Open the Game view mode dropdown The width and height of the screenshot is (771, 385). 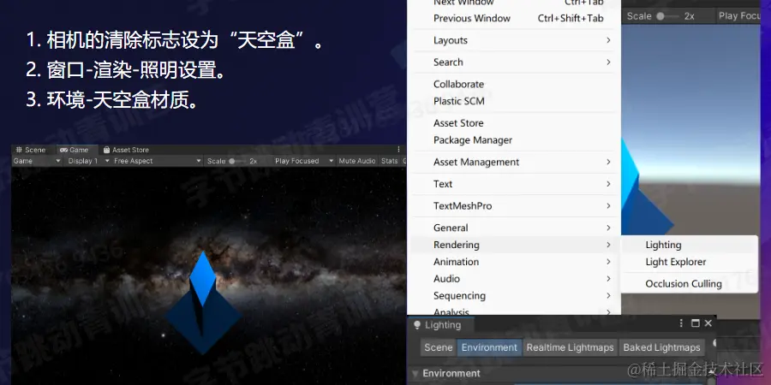coord(37,161)
